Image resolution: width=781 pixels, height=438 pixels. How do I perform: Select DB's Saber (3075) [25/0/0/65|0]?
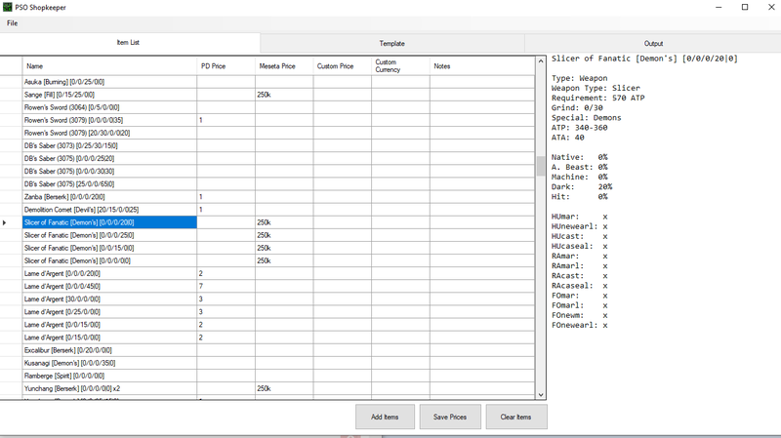(109, 184)
